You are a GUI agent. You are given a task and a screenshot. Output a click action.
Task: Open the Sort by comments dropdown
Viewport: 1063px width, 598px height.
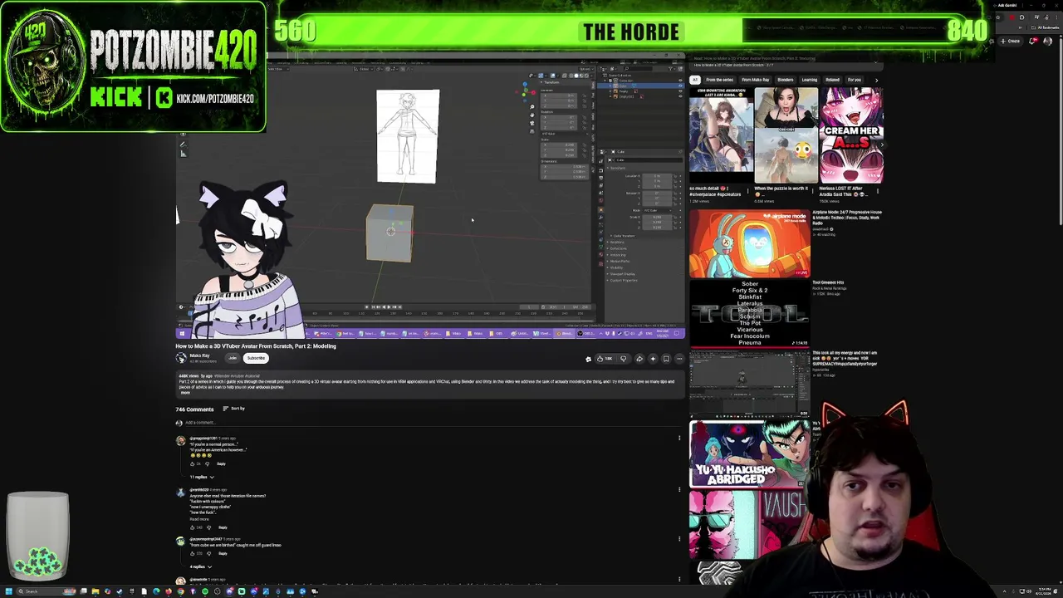click(x=235, y=409)
